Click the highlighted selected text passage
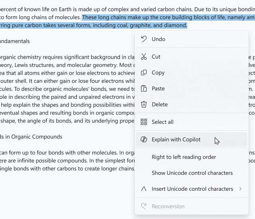Image resolution: width=255 pixels, height=219 pixels. click(x=120, y=25)
